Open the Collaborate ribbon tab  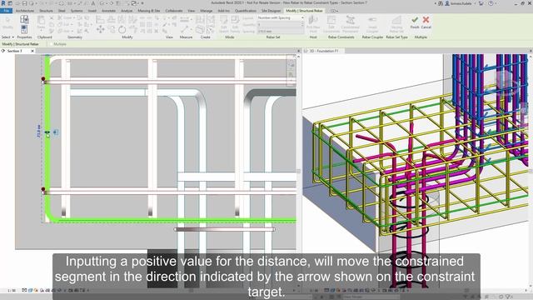(x=174, y=11)
